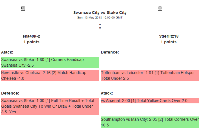Click the 1 points text under Stierlitz18
The height and width of the screenshot is (131, 200).
click(168, 42)
